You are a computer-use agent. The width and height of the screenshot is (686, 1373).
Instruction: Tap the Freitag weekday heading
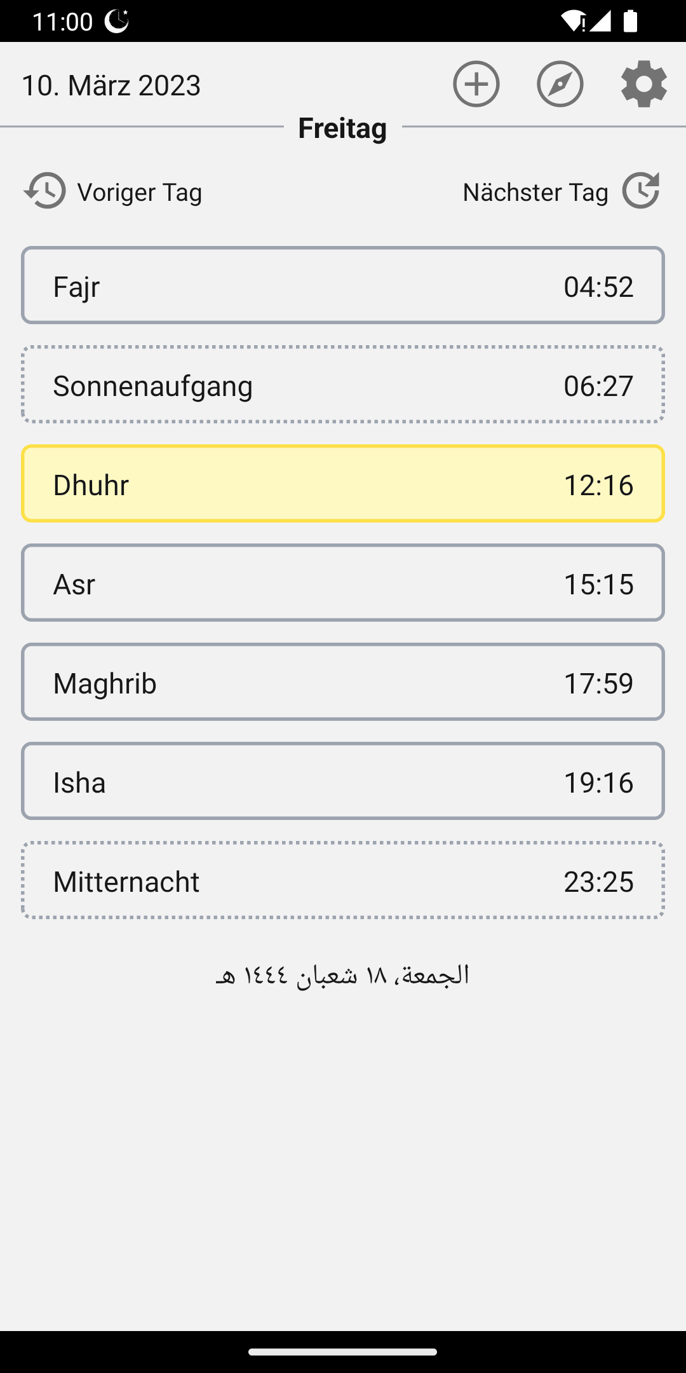(342, 128)
